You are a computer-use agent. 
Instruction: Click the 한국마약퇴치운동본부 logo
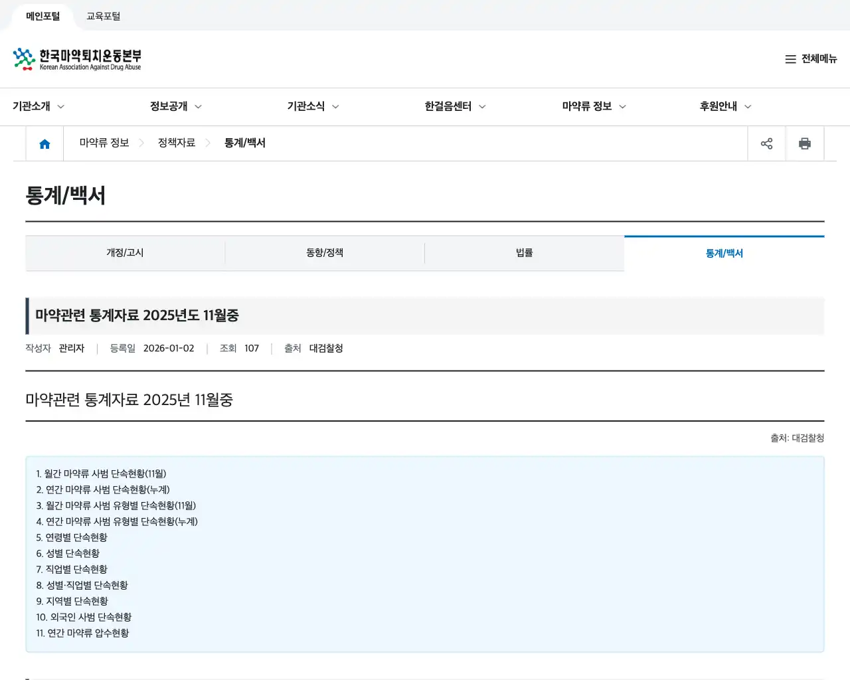[76, 58]
